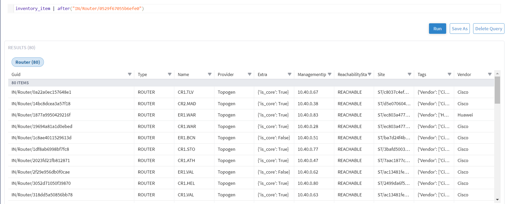The image size is (506, 204).
Task: Sort by the Vendor column header
Action: [464, 74]
